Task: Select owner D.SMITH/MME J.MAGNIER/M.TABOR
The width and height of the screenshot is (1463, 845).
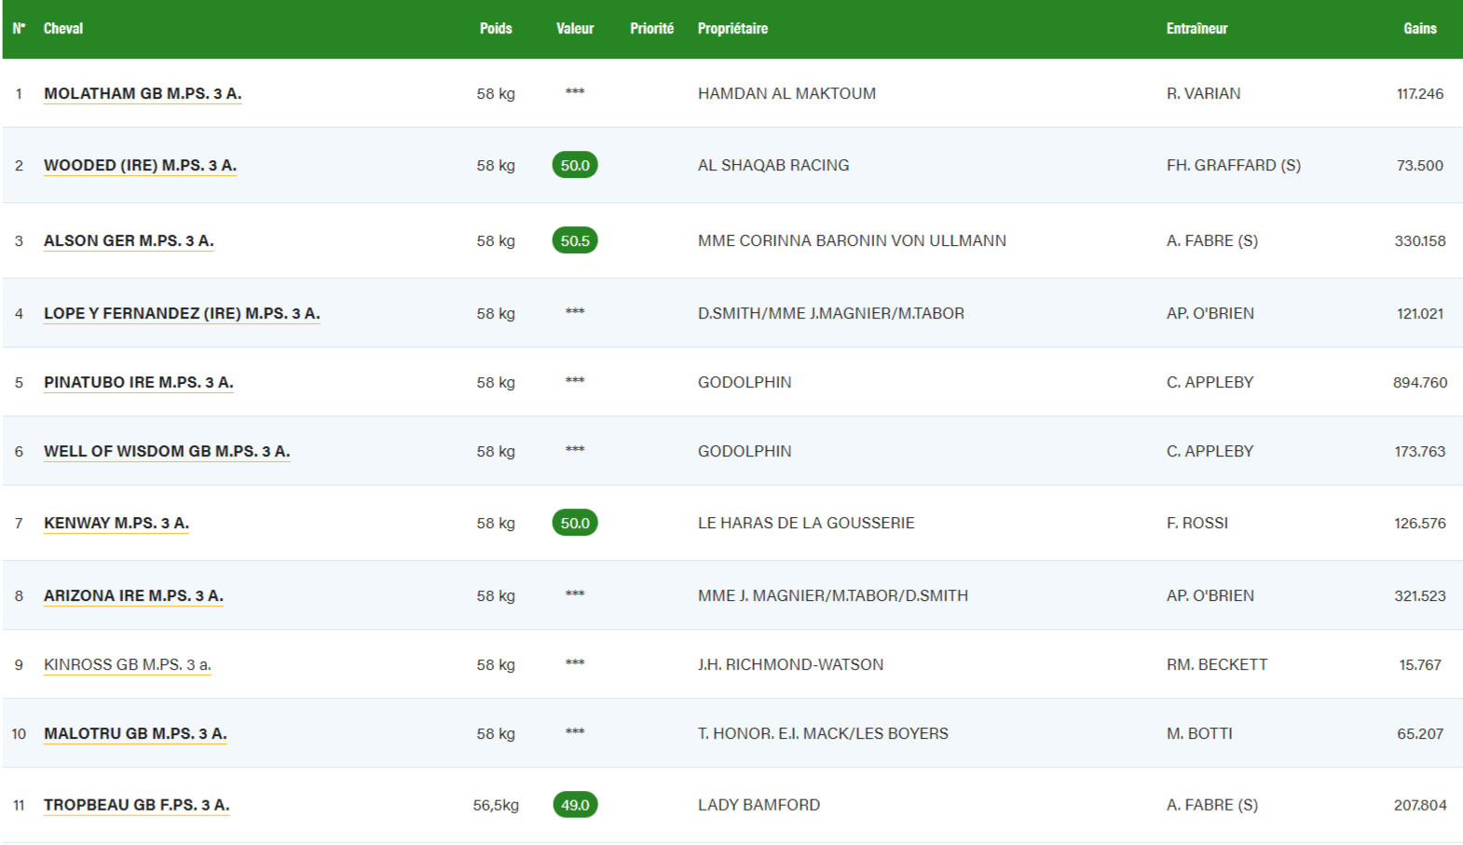Action: coord(831,314)
